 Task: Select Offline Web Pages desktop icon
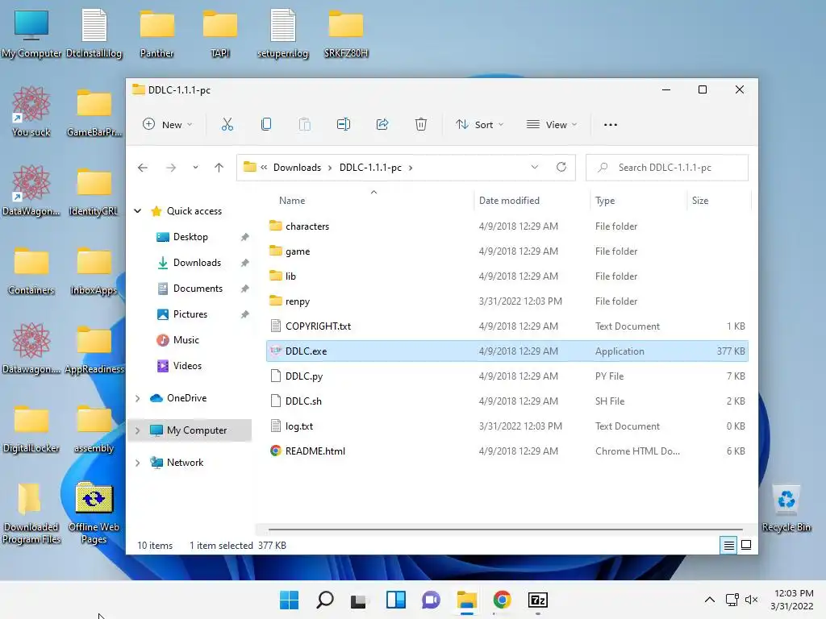(x=94, y=513)
